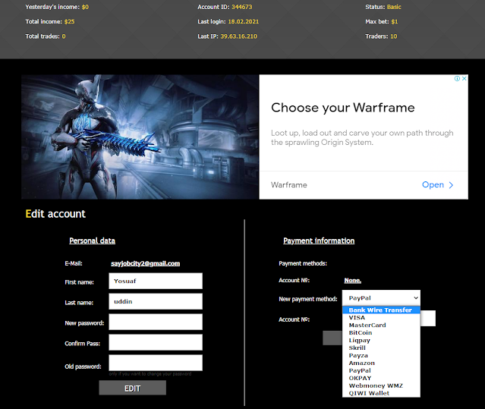Viewport: 485px width, 409px height.
Task: Click the Choose your Warframe headline
Action: click(343, 108)
